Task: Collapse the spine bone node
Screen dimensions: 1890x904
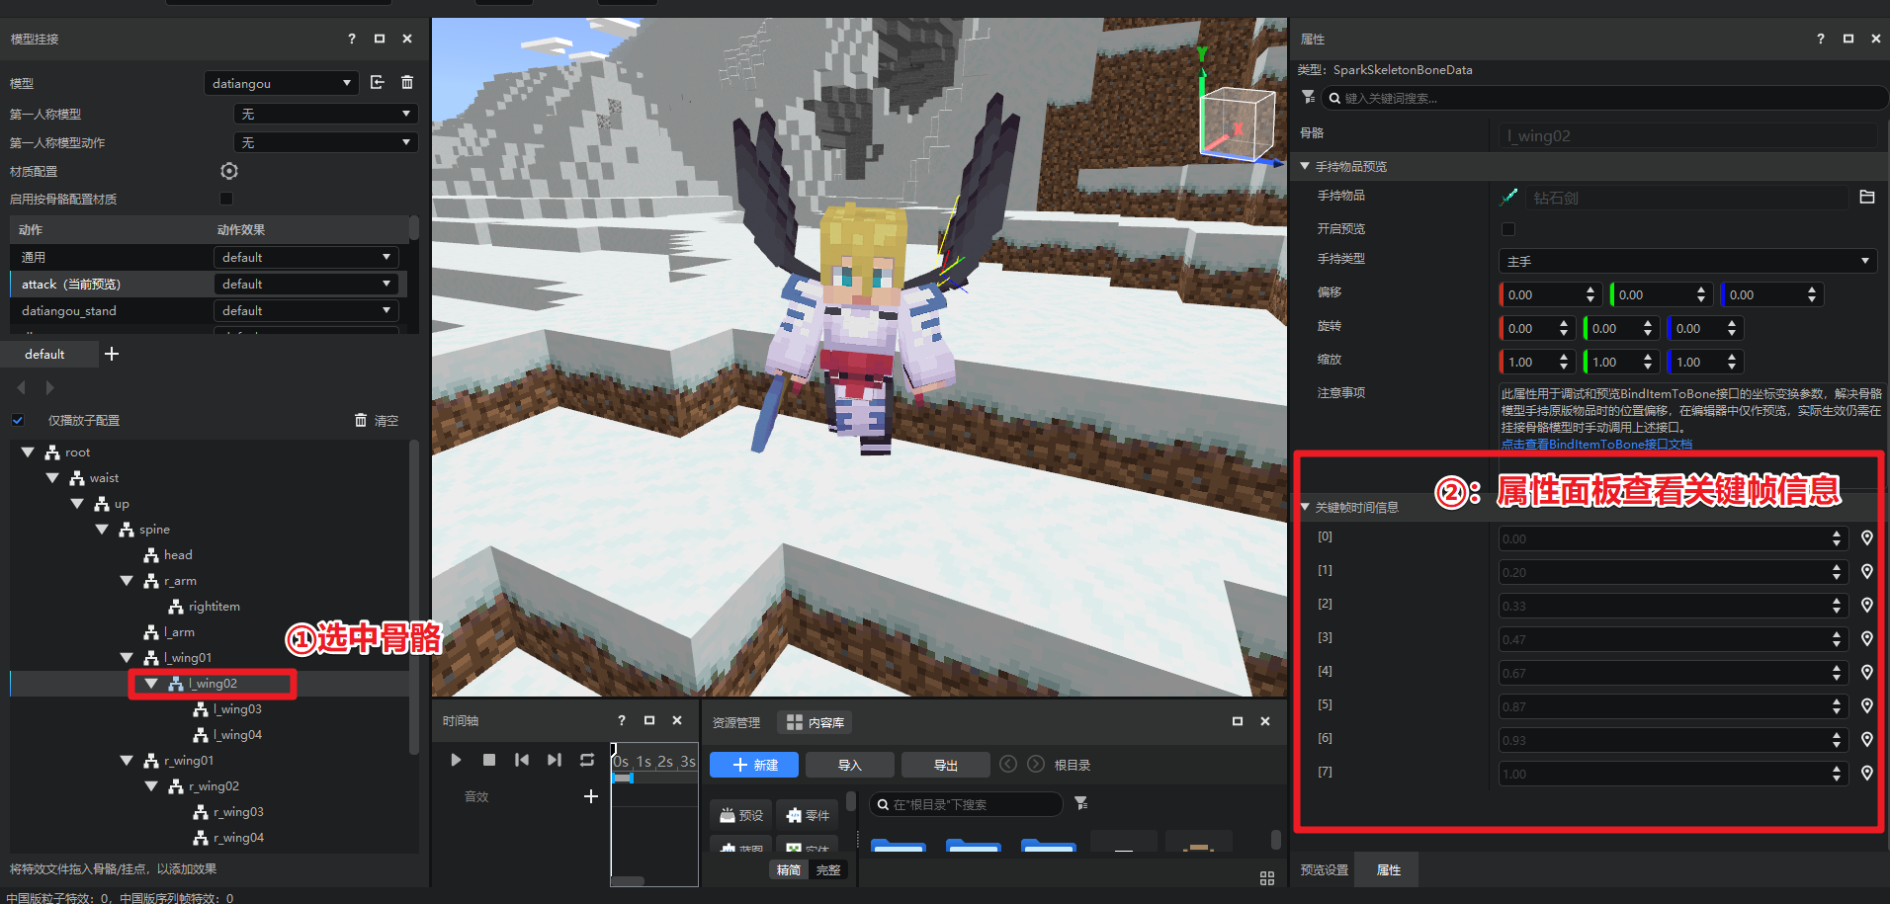Action: (102, 529)
